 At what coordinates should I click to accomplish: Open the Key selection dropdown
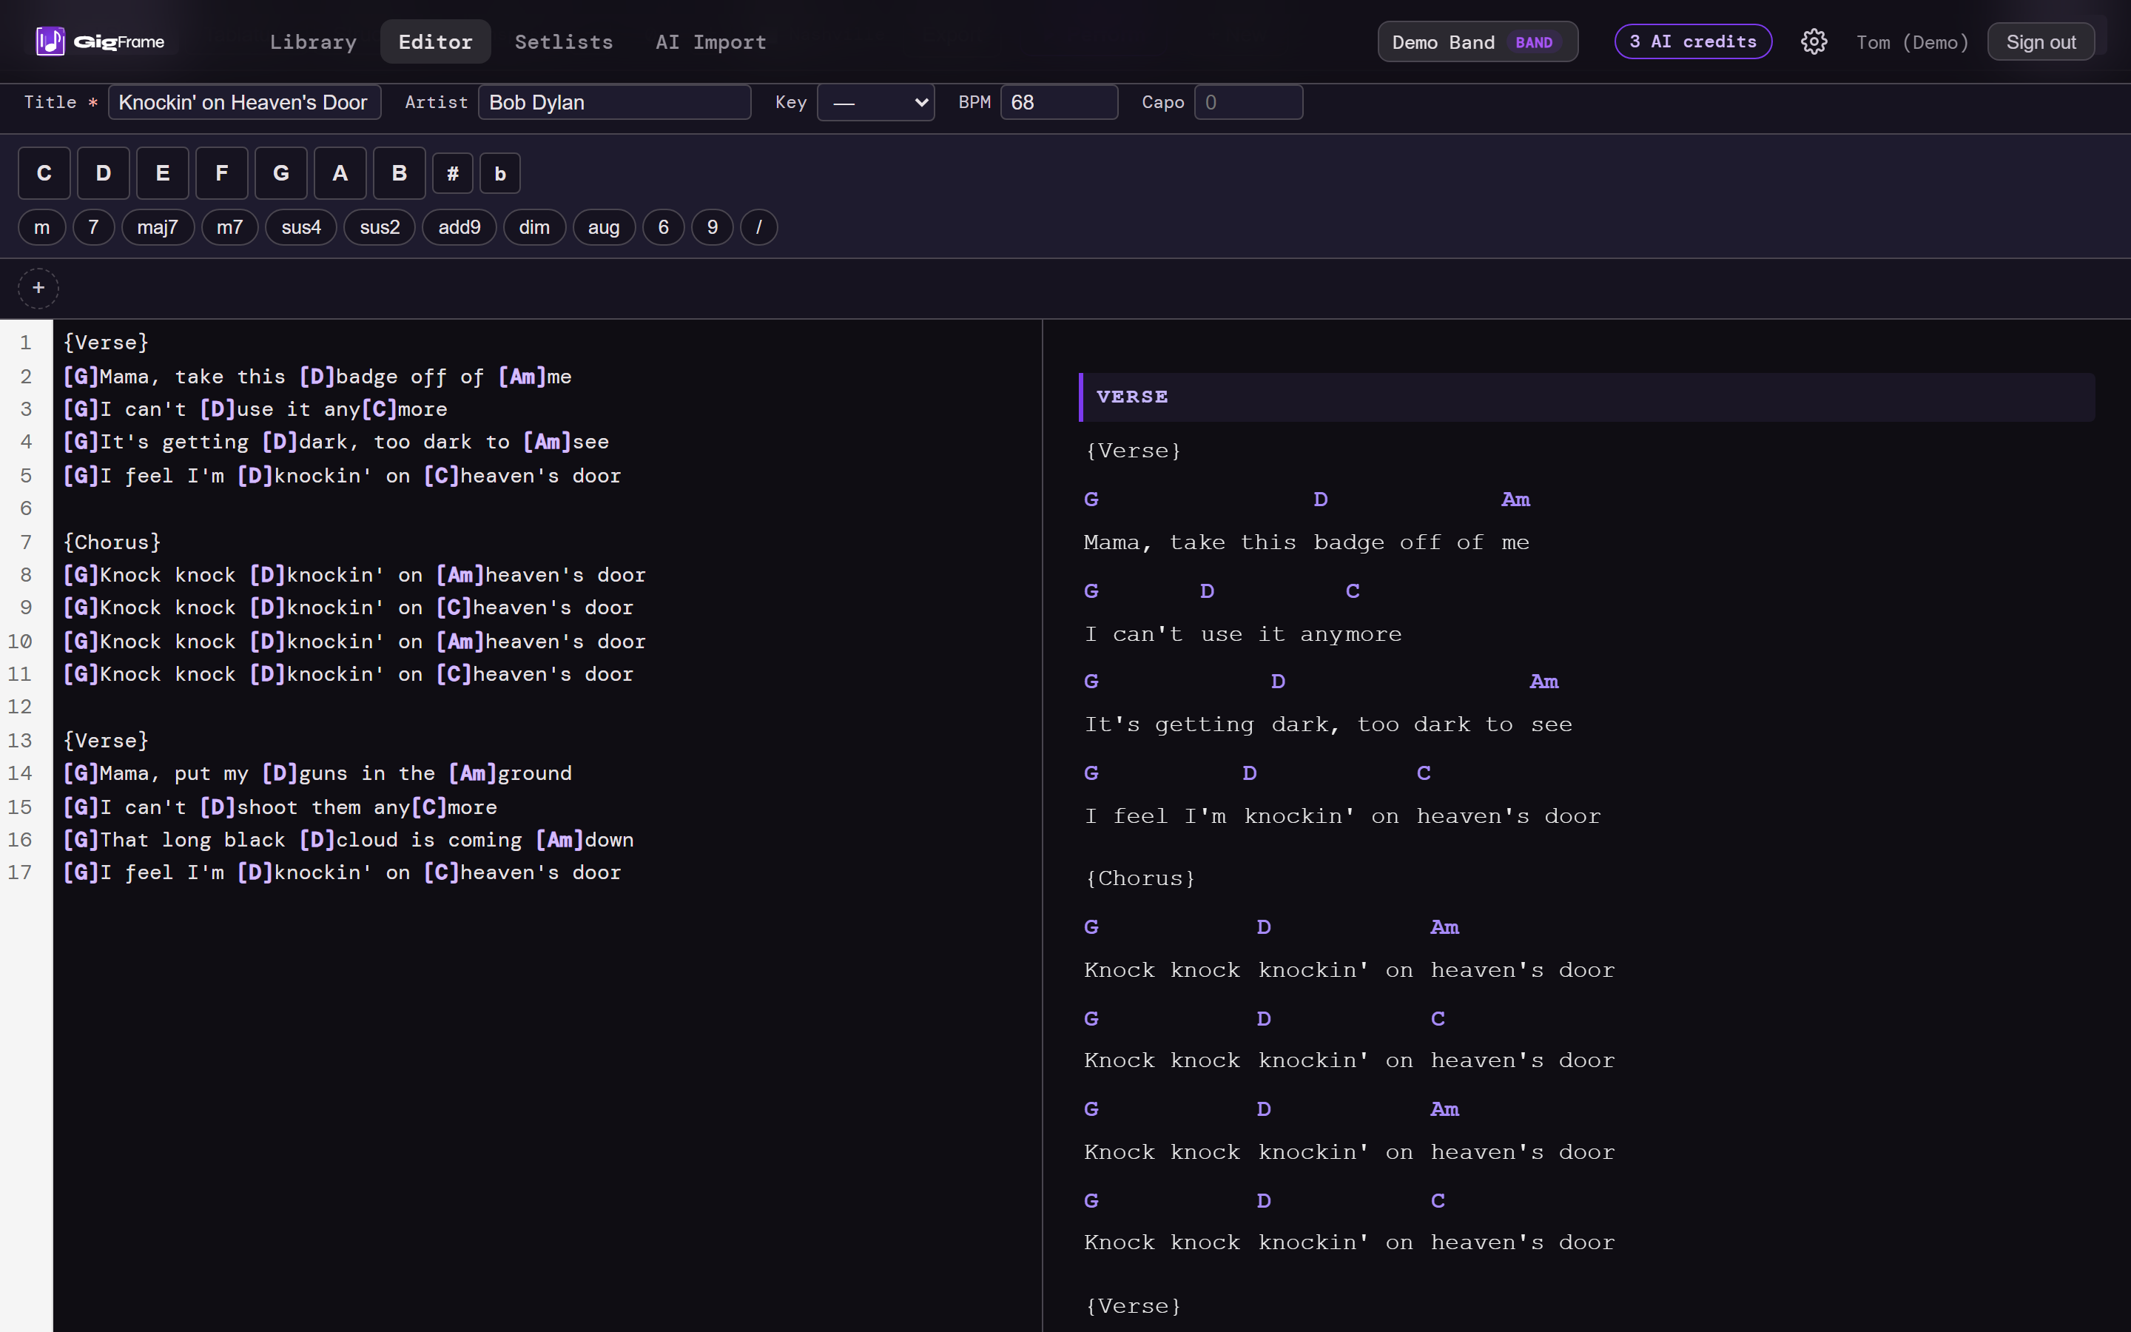tap(875, 102)
